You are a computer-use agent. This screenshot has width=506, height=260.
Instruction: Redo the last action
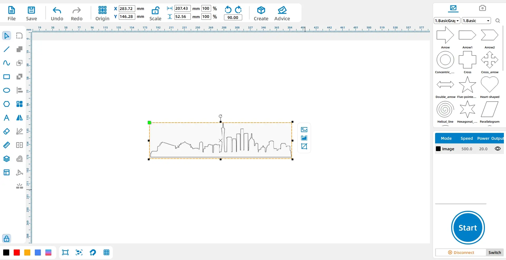point(76,13)
